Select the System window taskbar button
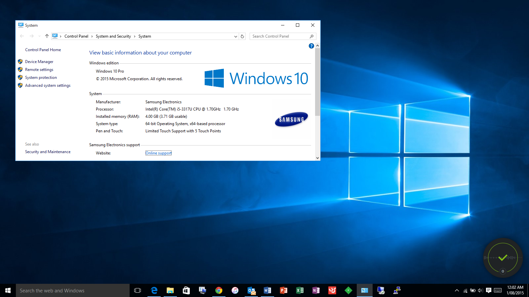The width and height of the screenshot is (529, 297). pyautogui.click(x=364, y=290)
